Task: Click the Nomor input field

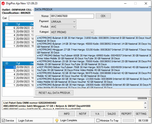Action: (72, 16)
